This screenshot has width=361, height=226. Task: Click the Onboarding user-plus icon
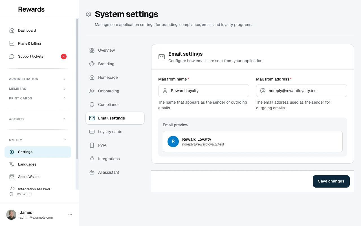[x=92, y=91]
